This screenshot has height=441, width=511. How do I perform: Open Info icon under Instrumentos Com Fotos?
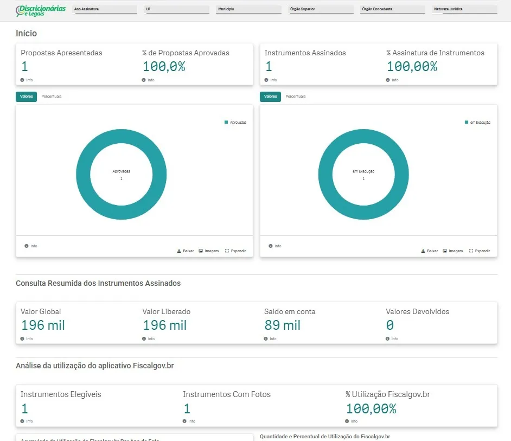184,421
